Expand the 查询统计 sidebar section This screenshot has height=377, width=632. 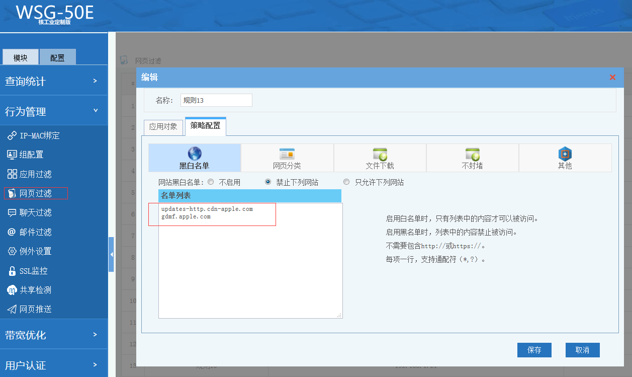(x=53, y=81)
